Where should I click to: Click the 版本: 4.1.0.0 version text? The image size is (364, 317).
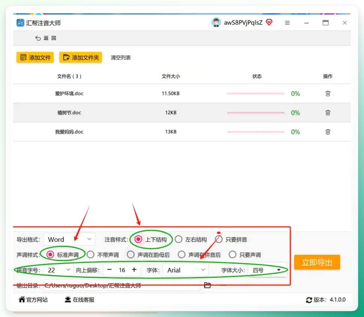(329, 300)
